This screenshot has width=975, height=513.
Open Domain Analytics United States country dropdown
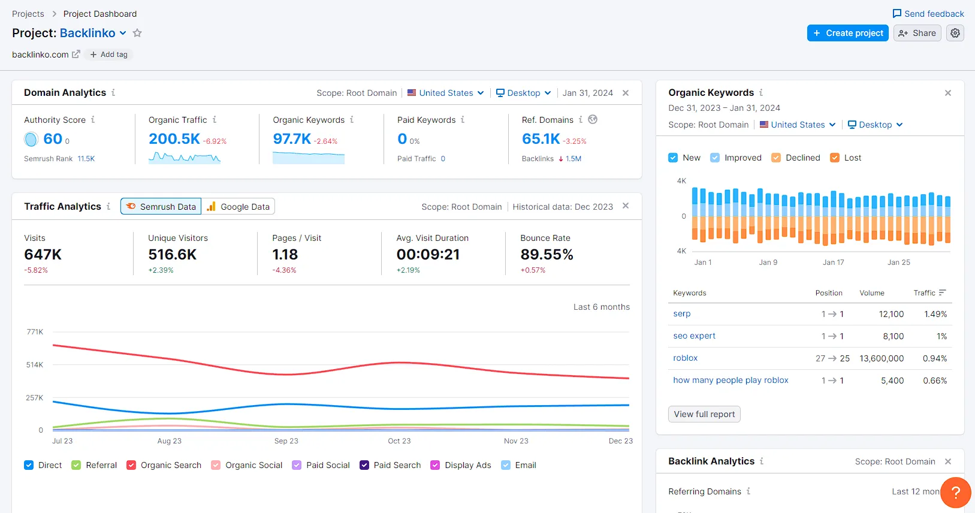pyautogui.click(x=445, y=93)
